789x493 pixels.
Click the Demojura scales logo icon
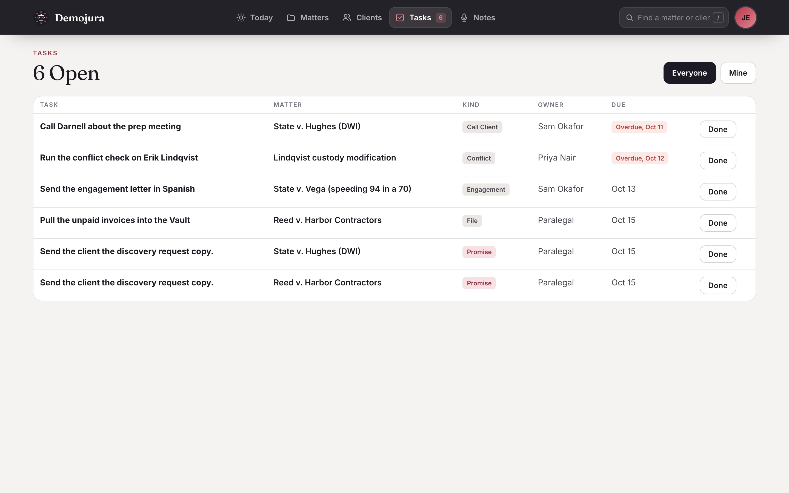tap(41, 18)
